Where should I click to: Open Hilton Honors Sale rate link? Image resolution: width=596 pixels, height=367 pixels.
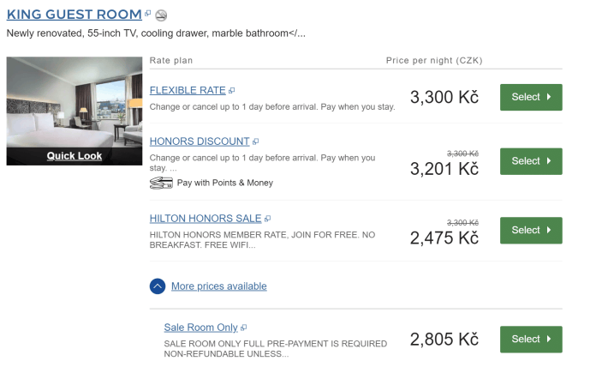click(206, 219)
